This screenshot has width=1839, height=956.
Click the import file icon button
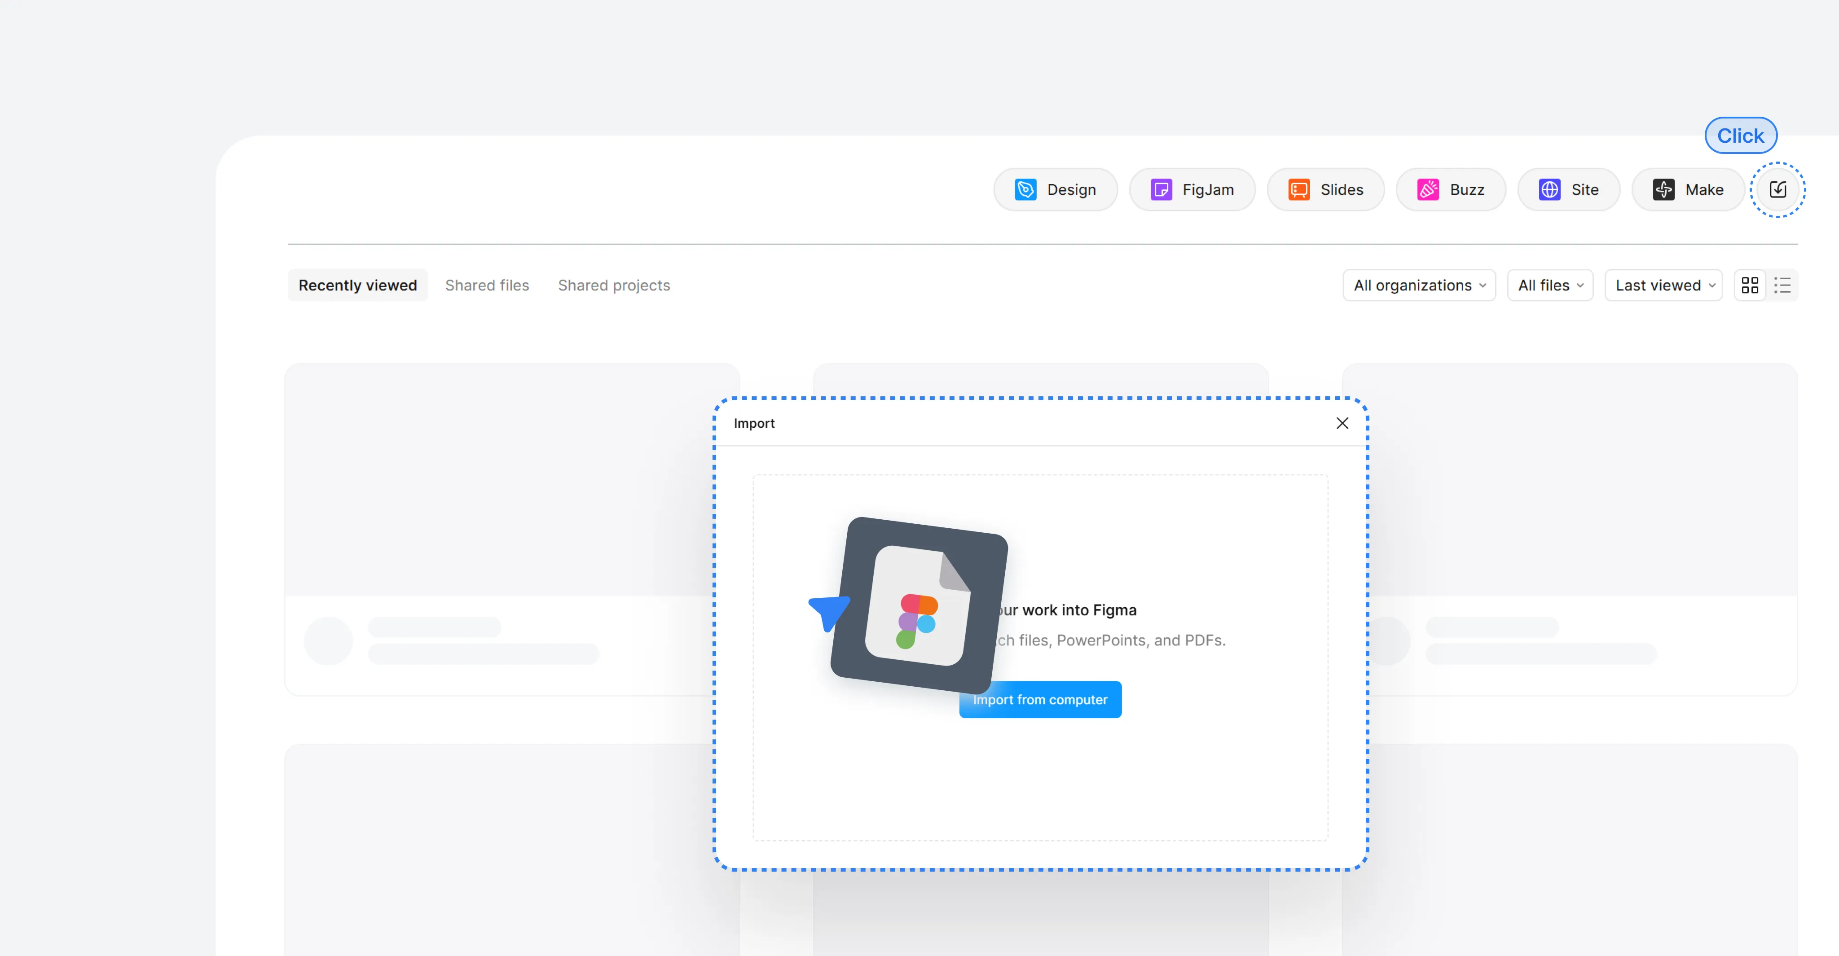point(1777,190)
